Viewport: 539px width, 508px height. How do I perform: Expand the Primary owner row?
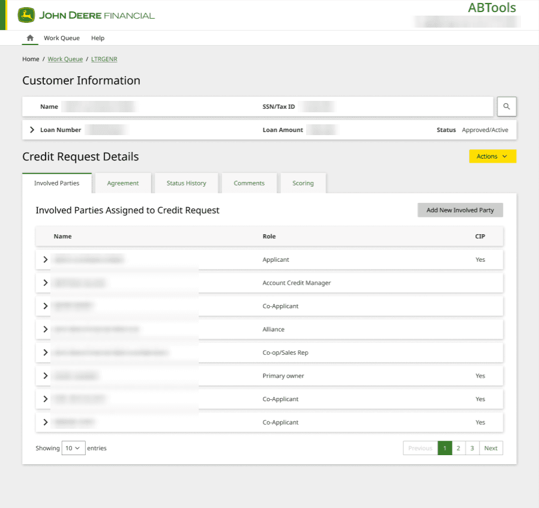[46, 375]
